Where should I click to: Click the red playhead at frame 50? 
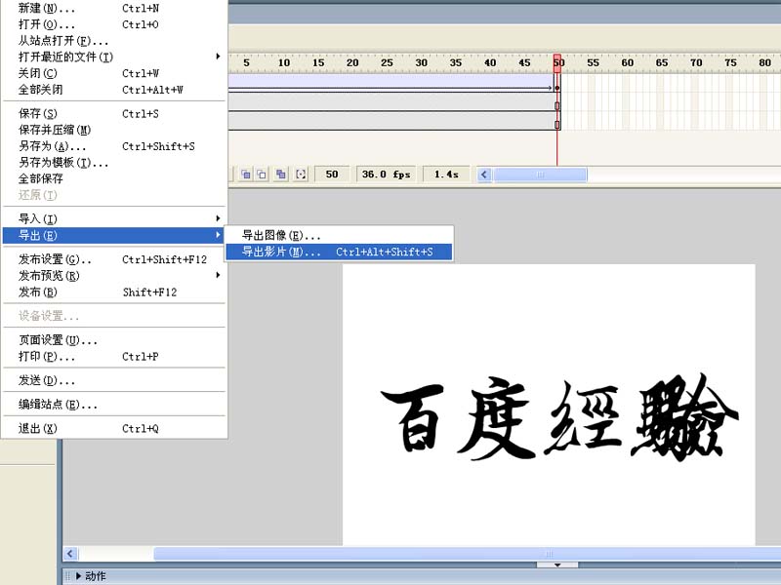tap(556, 63)
